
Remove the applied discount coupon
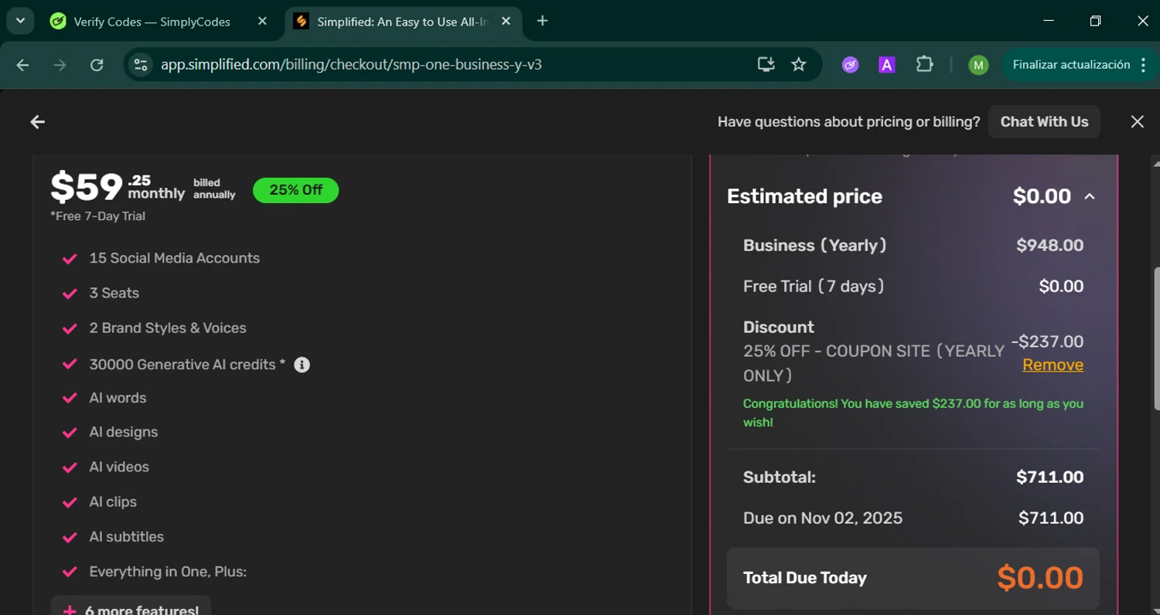click(1053, 365)
